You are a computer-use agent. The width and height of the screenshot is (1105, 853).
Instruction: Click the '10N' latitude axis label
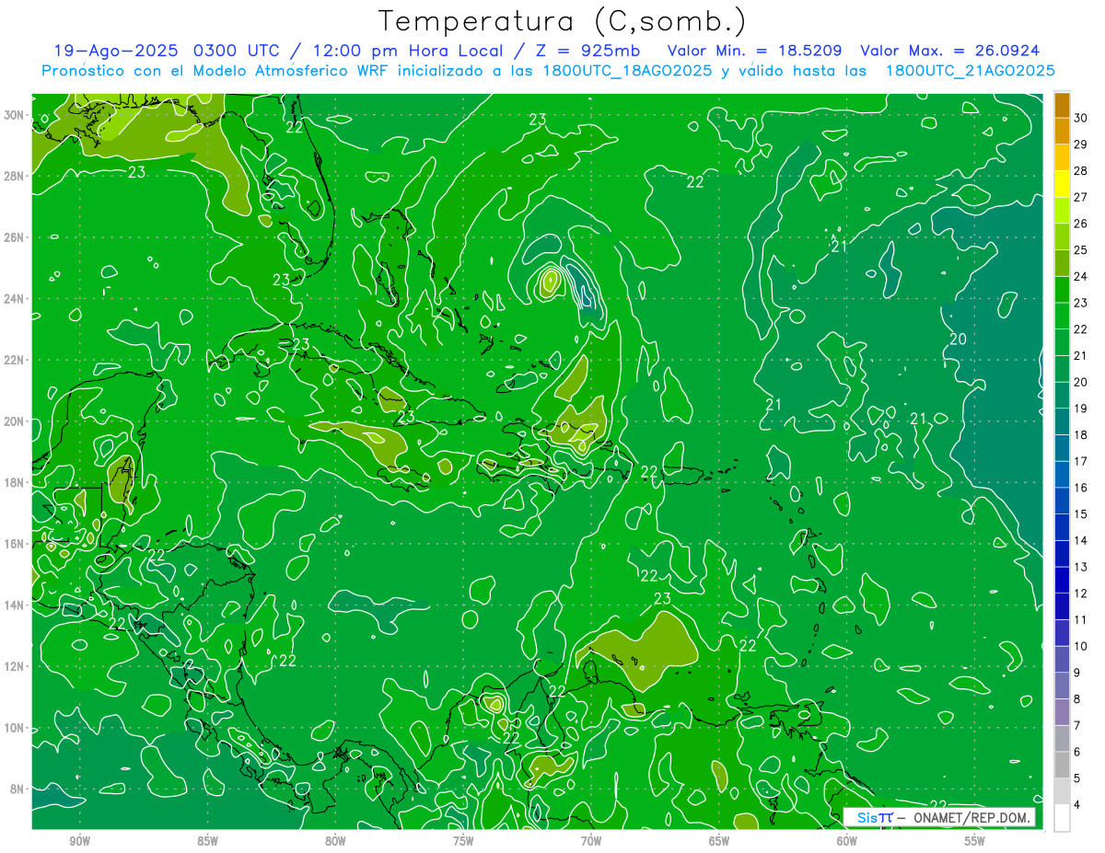[x=15, y=728]
